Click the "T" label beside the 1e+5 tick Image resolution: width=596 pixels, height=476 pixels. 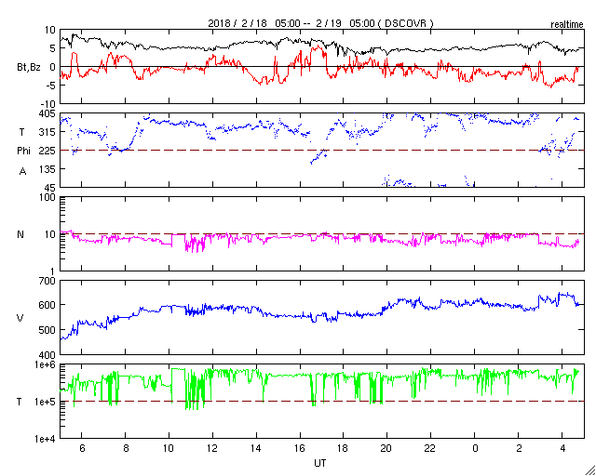coord(20,402)
